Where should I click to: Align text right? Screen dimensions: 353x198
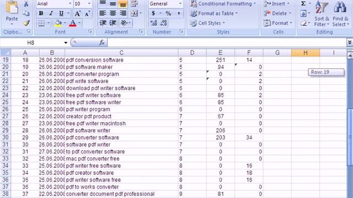(x=123, y=13)
